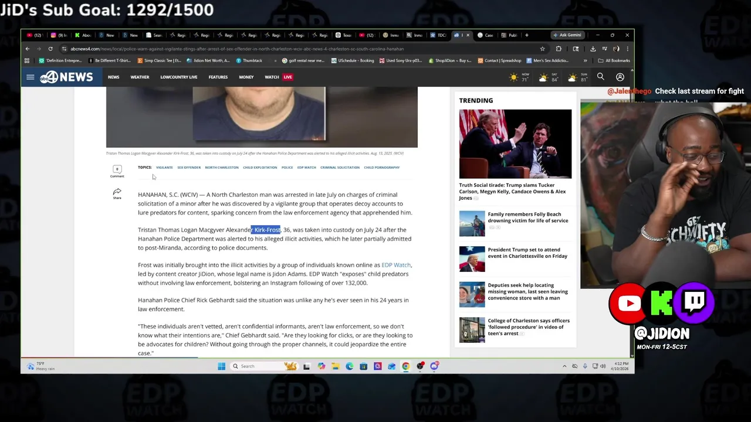Open the WEATHER navigation menu
The width and height of the screenshot is (751, 422).
(140, 77)
